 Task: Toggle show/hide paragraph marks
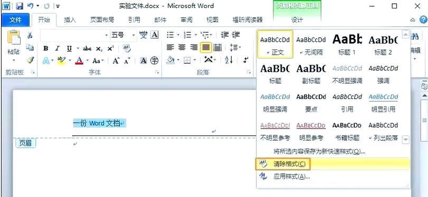point(246,60)
